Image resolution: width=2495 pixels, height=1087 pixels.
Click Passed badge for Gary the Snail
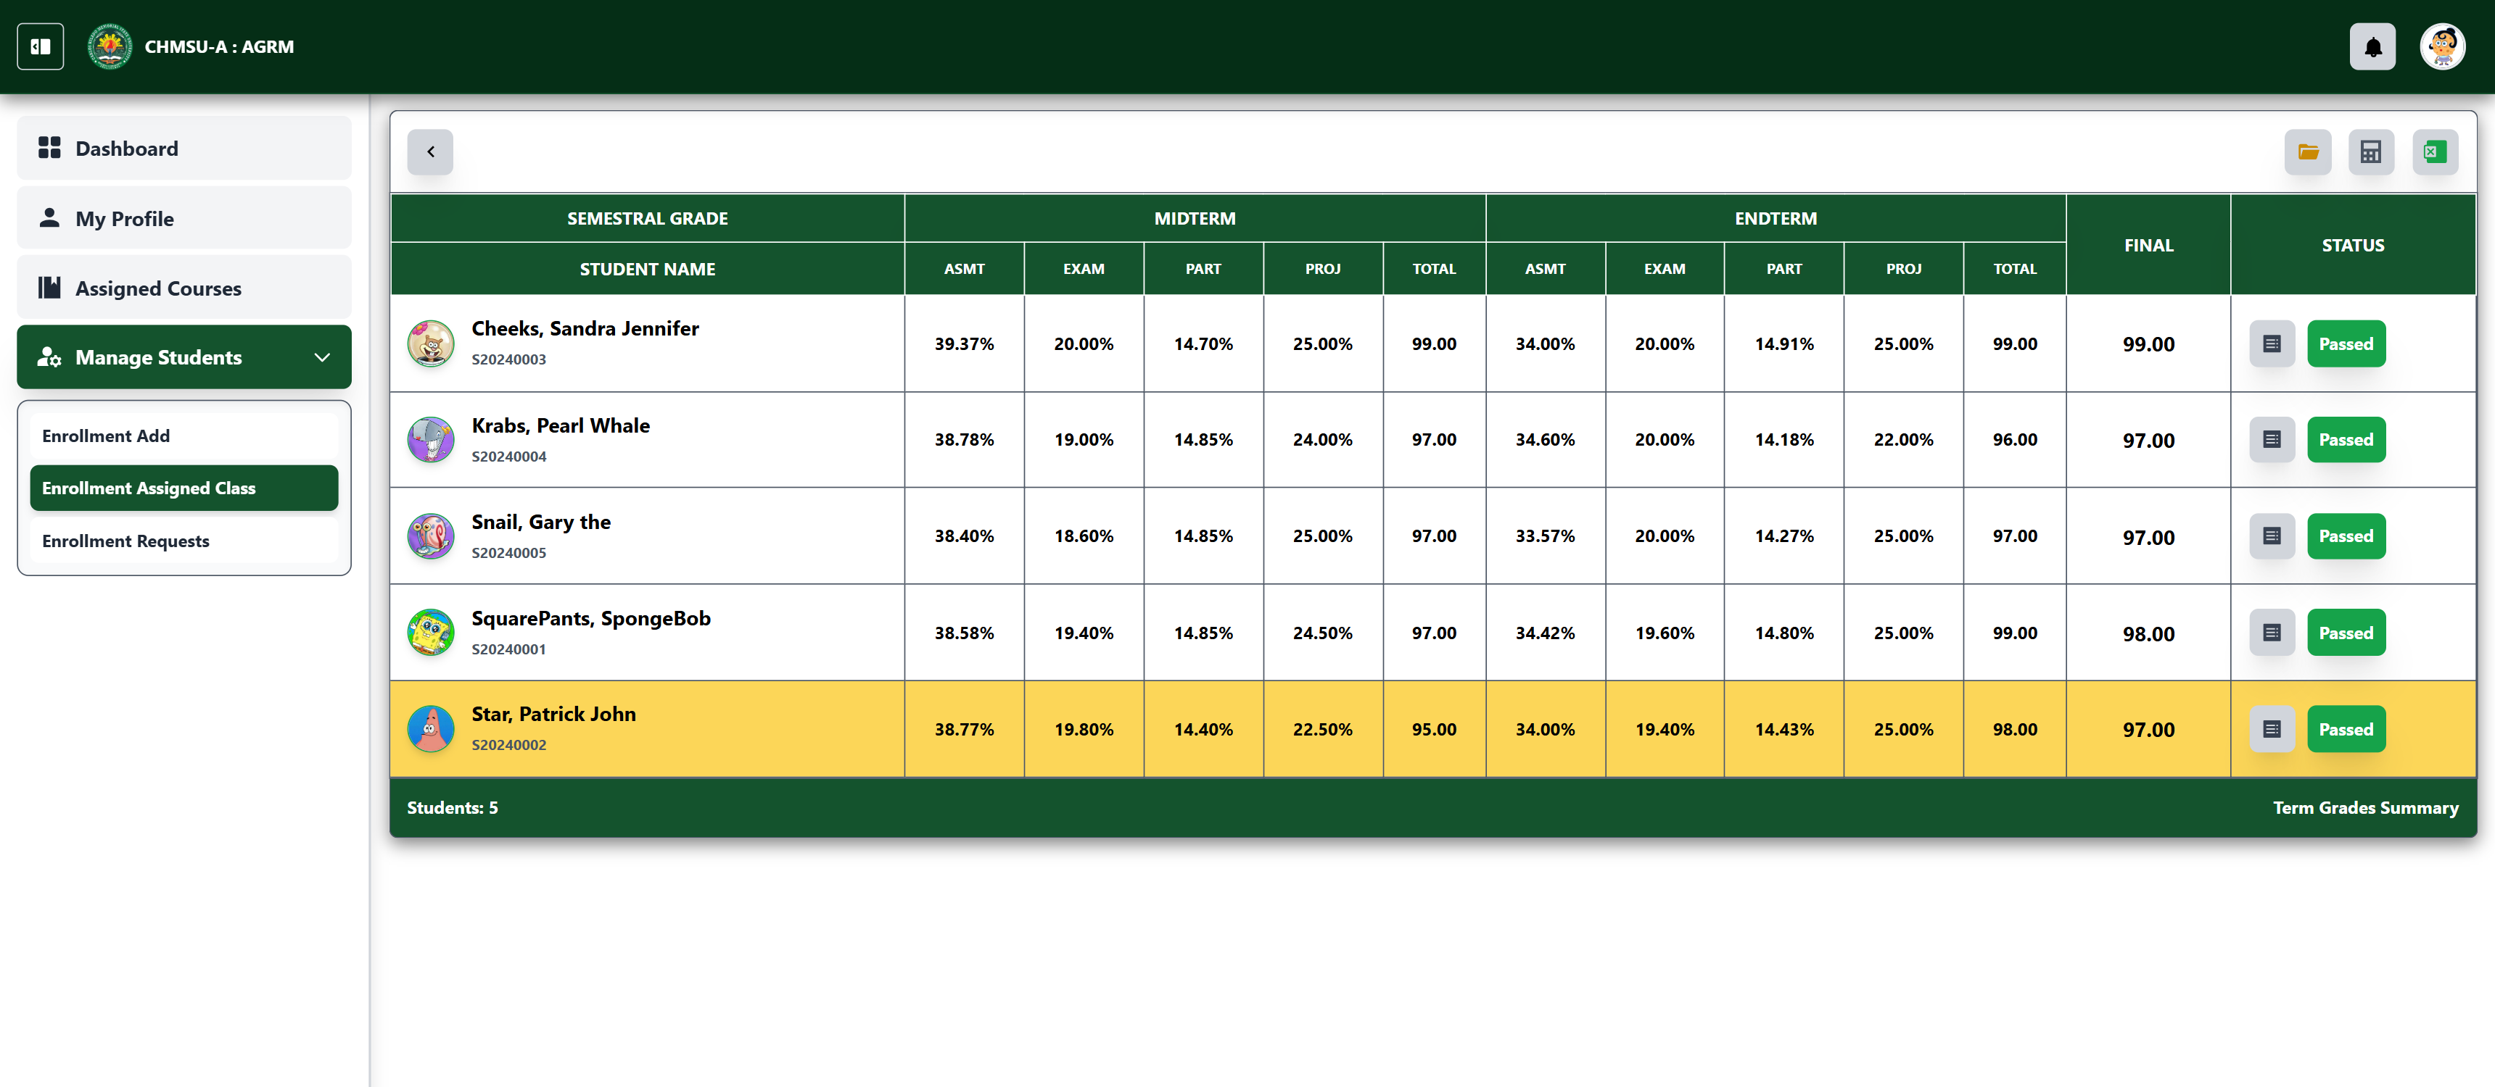[2345, 536]
